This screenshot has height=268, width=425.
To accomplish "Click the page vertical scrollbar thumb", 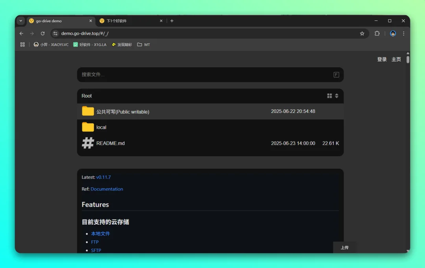I will click(x=408, y=59).
